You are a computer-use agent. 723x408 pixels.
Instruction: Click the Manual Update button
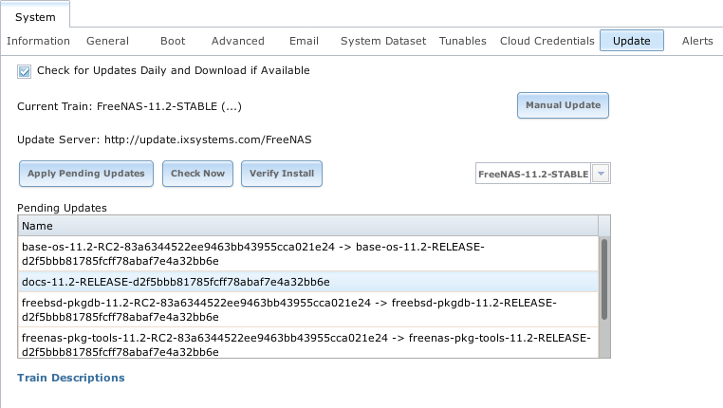coord(563,105)
